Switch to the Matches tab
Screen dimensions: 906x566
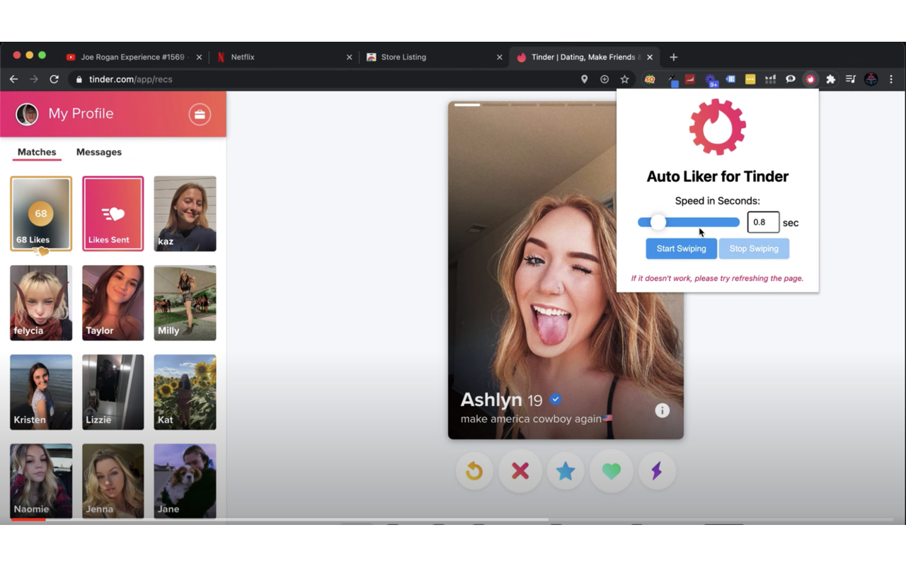(x=37, y=152)
